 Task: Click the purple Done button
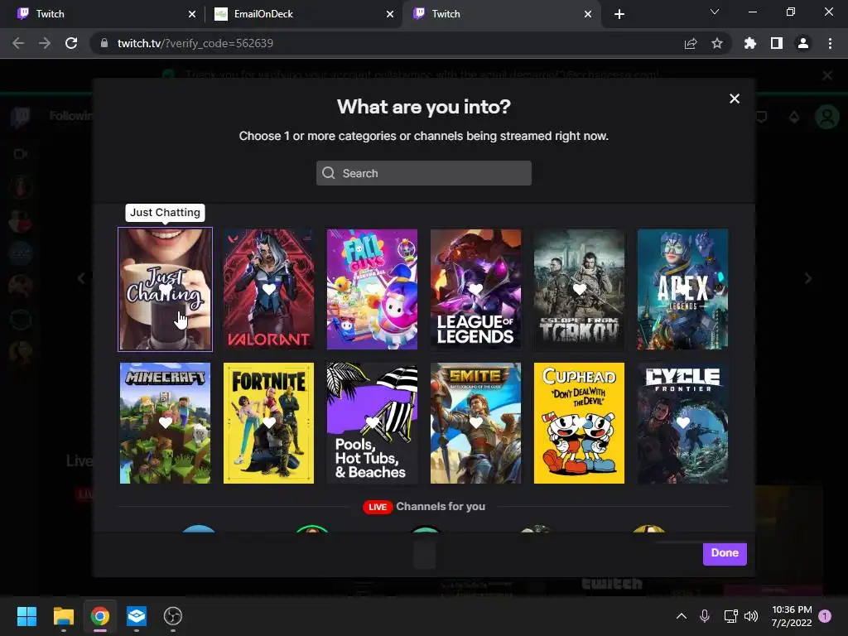pos(725,553)
